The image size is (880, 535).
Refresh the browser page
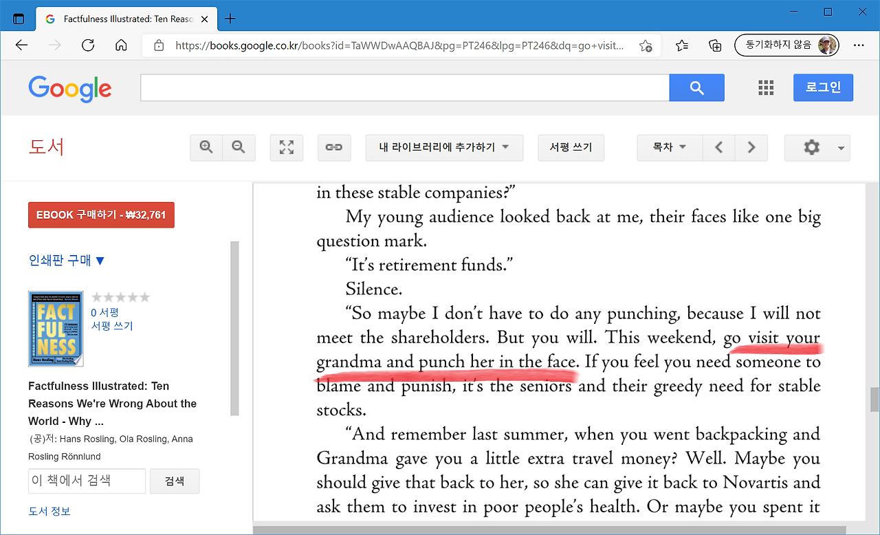pyautogui.click(x=87, y=45)
